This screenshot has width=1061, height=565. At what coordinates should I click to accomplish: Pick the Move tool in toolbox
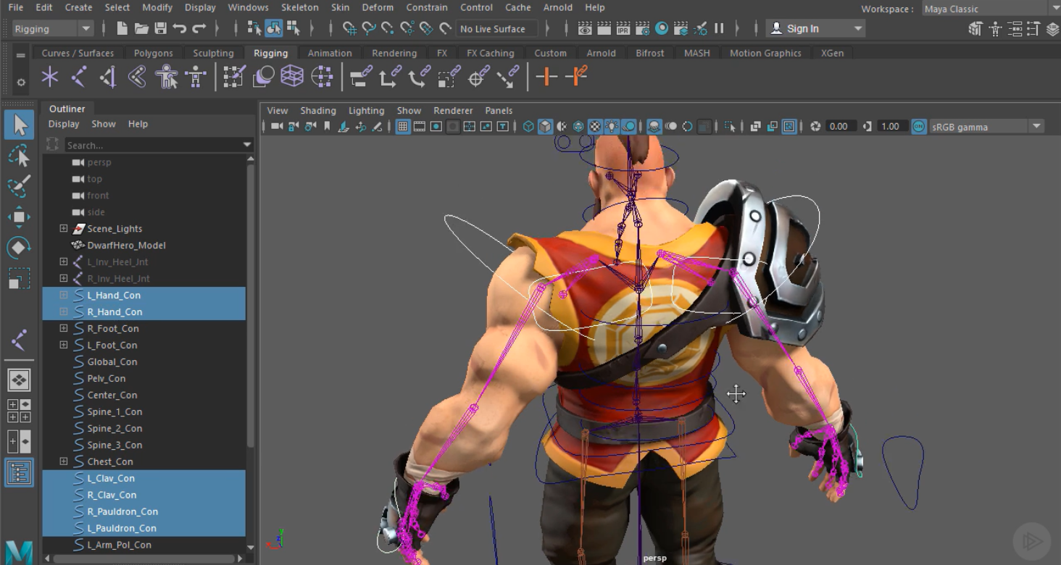20,217
